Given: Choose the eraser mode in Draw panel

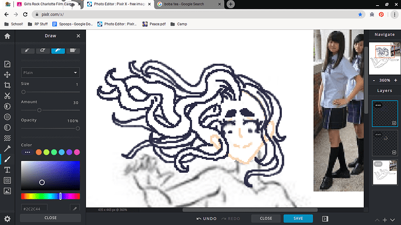Looking at the screenshot, I should pyautogui.click(x=42, y=50).
